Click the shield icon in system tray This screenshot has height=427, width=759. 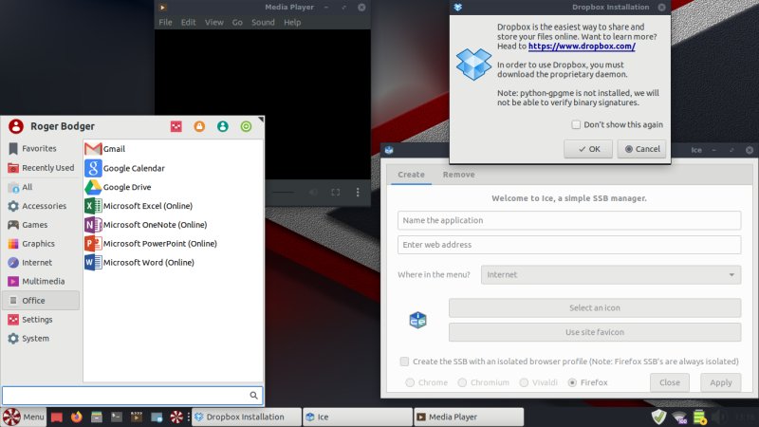click(x=658, y=417)
